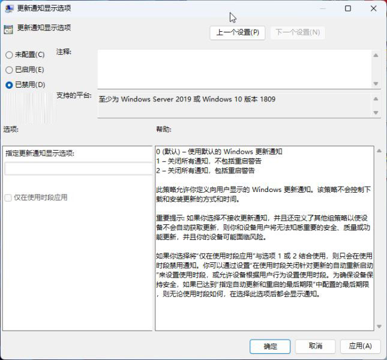Click the 应用(A) button
Screen dimensions: 387x360
tap(361, 346)
